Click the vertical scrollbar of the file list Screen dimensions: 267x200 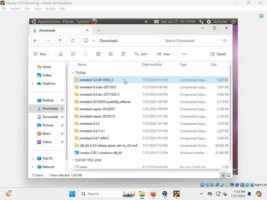coord(230,113)
